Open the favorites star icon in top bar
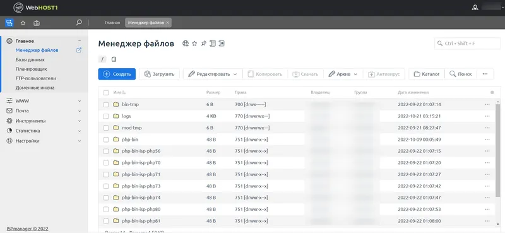 pyautogui.click(x=23, y=23)
